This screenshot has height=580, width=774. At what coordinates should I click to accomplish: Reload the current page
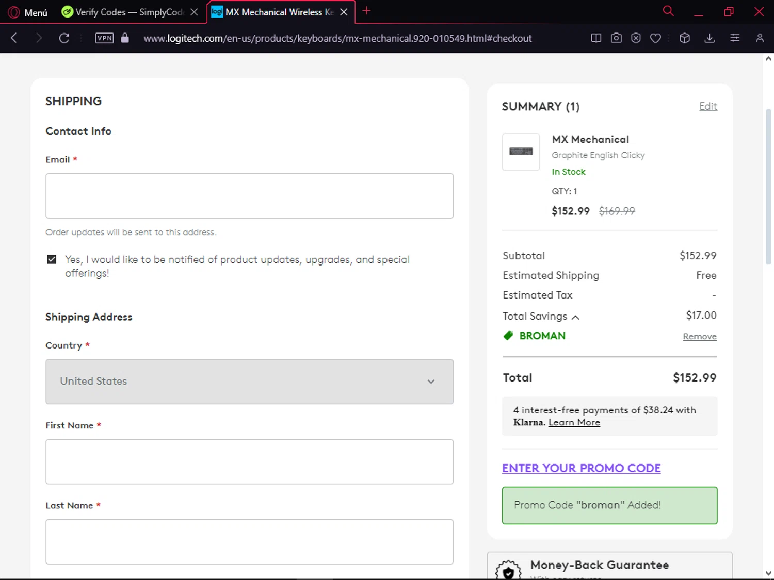point(64,38)
